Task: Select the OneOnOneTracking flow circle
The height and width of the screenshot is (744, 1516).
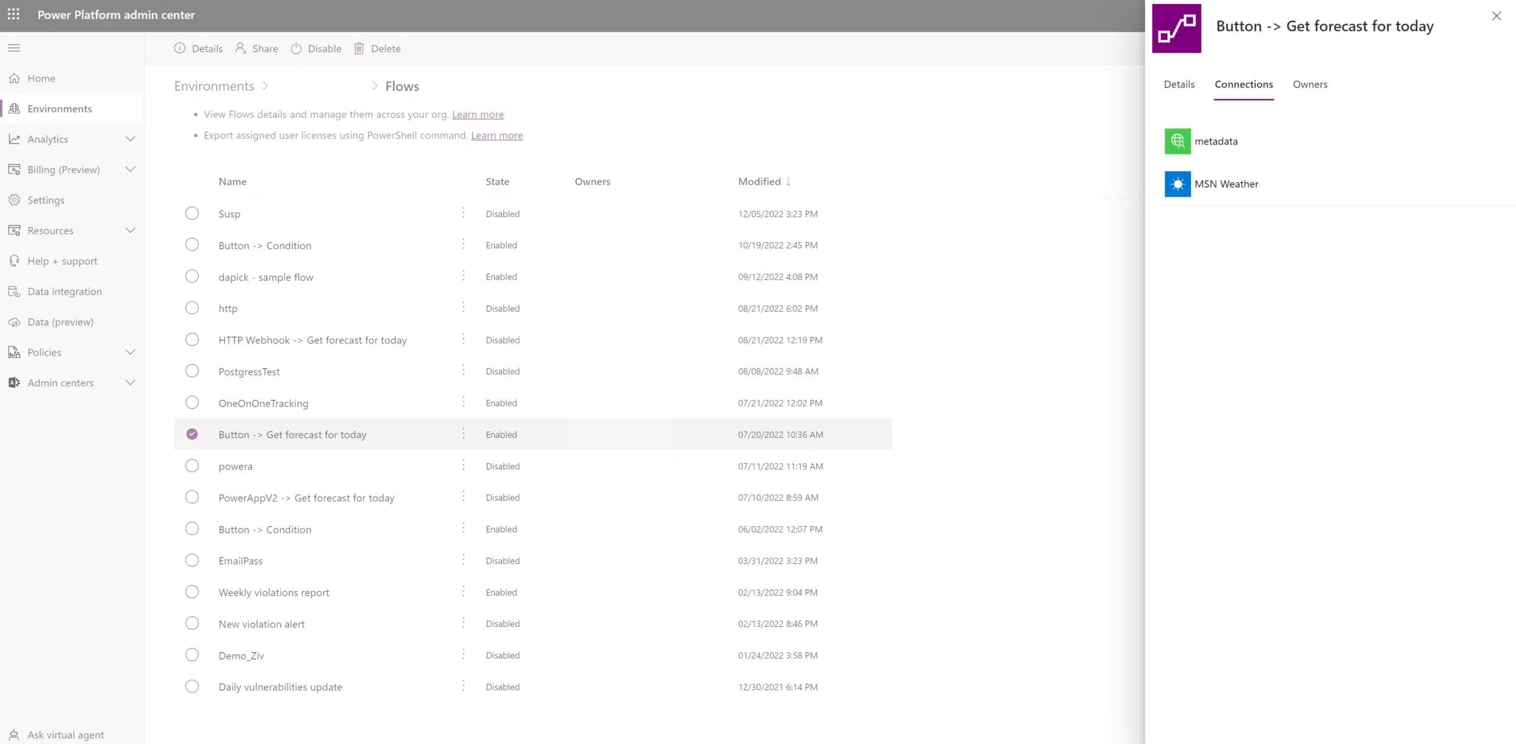Action: pyautogui.click(x=192, y=403)
